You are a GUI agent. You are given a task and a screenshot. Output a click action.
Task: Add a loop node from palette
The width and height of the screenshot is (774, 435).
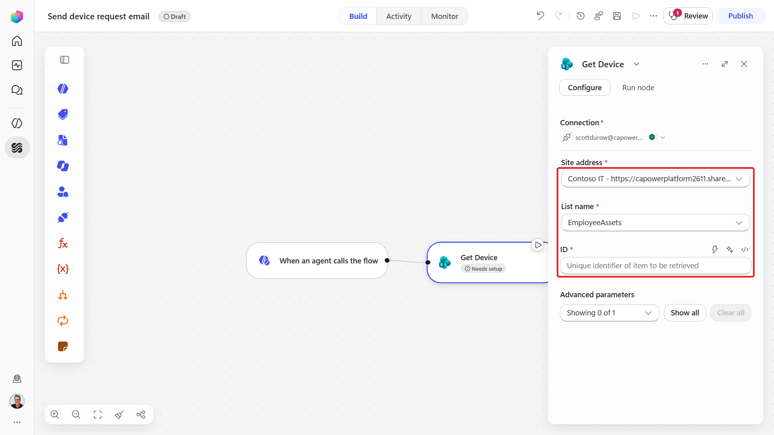[x=63, y=321]
